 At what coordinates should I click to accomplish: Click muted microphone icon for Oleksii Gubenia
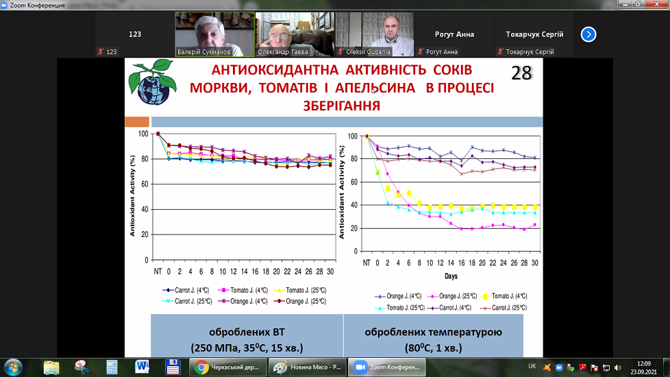click(340, 51)
